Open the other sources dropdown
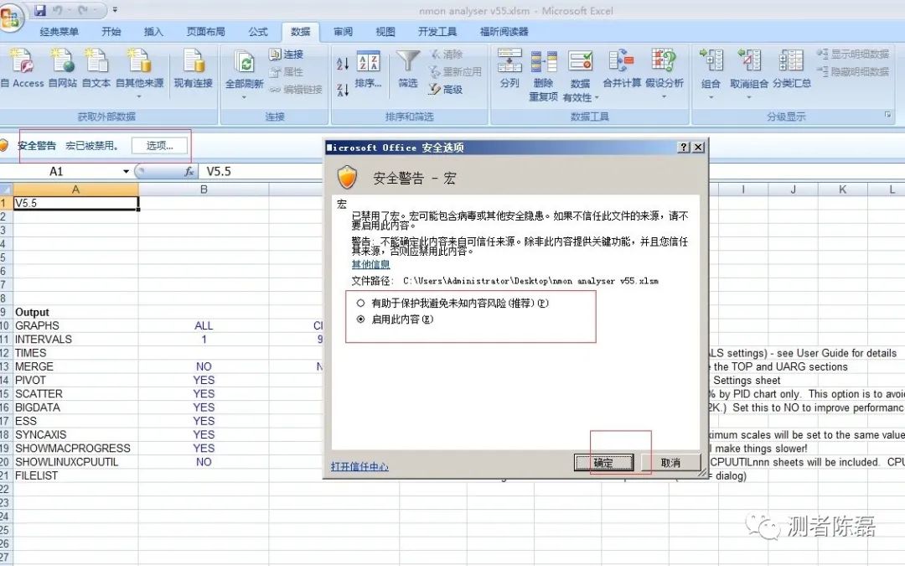This screenshot has height=566, width=905. 140,96
